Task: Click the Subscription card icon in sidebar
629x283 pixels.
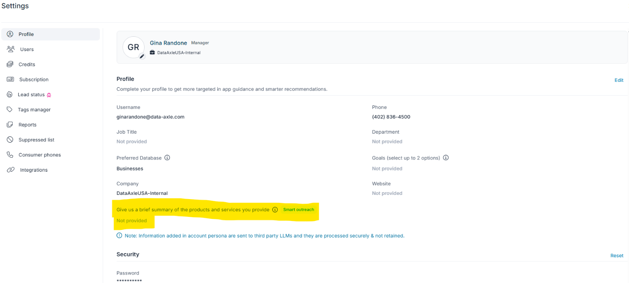Action: (11, 79)
